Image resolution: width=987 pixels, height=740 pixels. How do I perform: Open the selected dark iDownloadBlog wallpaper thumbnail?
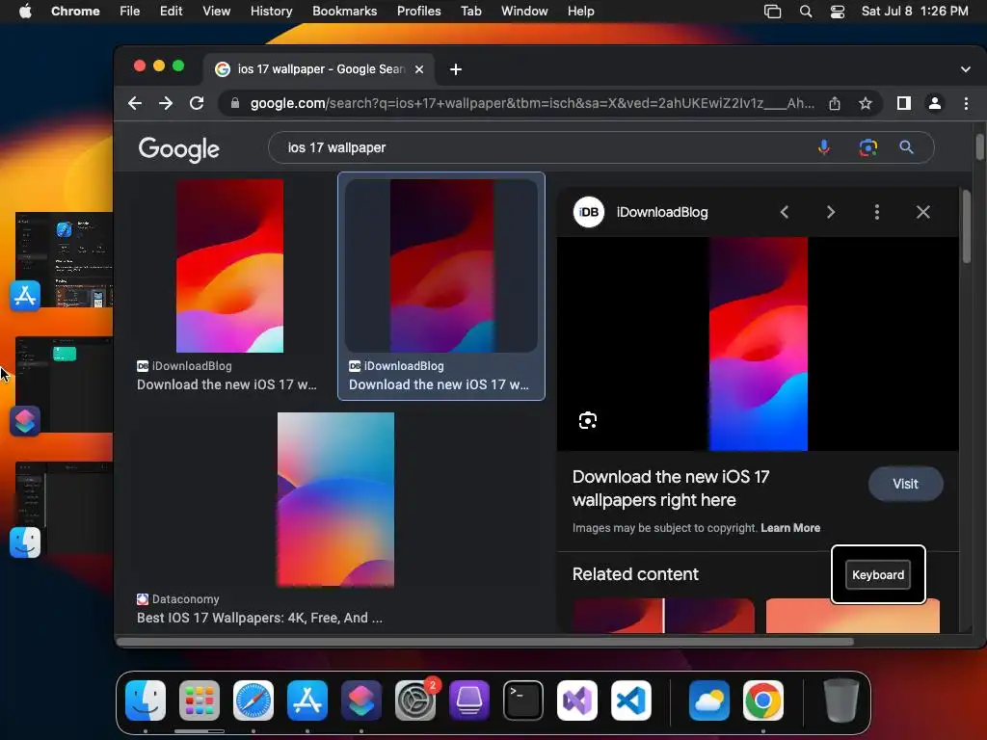(441, 266)
